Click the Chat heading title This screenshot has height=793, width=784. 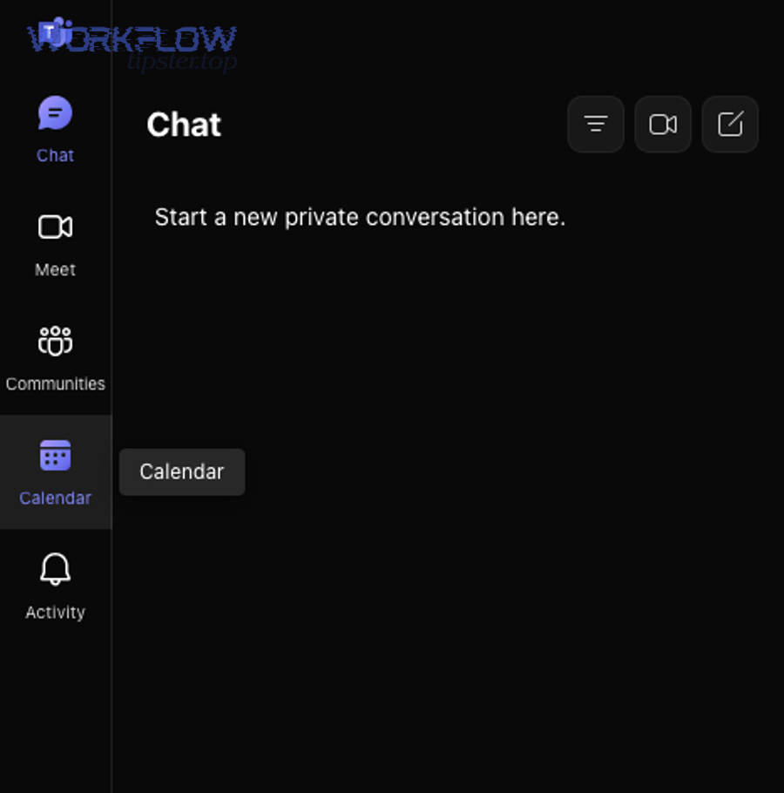(x=184, y=125)
